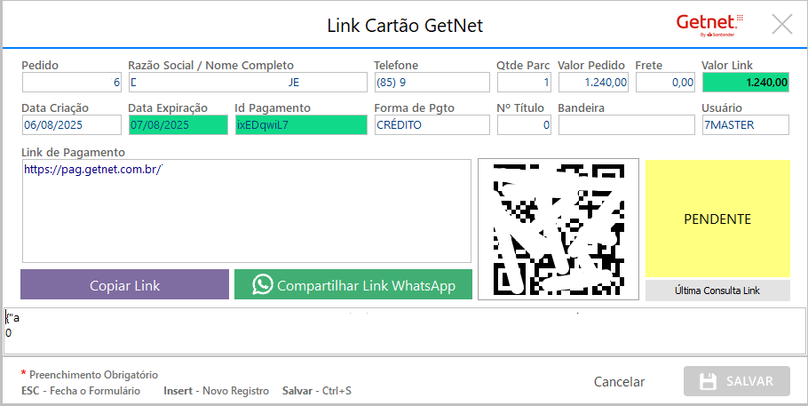808x406 pixels.
Task: Click the Link de Pagamento text area
Action: [x=246, y=211]
